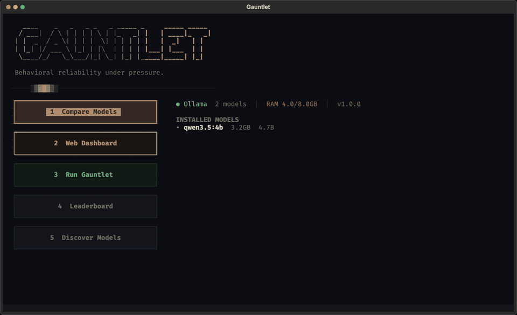
Task: Click the Gauntlet window title
Action: tap(258, 6)
